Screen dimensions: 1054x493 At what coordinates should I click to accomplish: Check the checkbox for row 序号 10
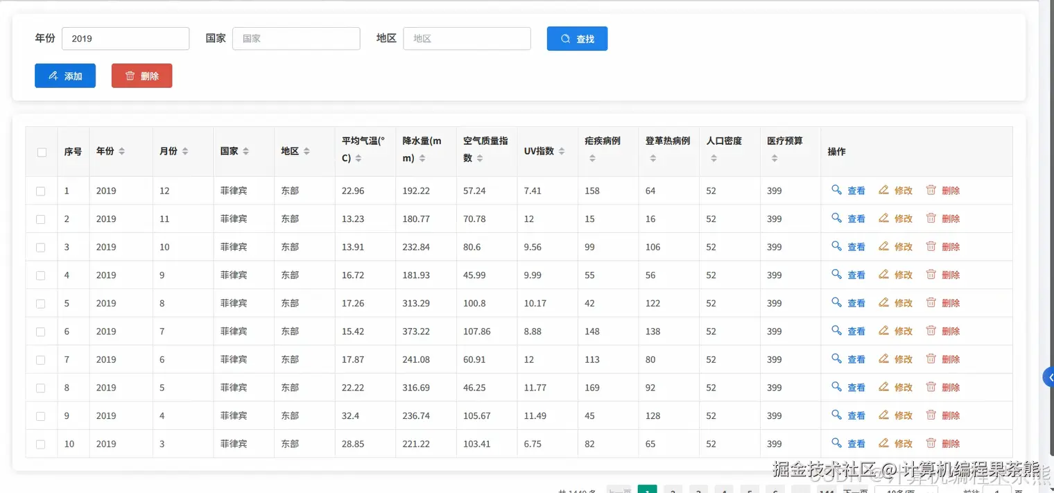tap(41, 444)
